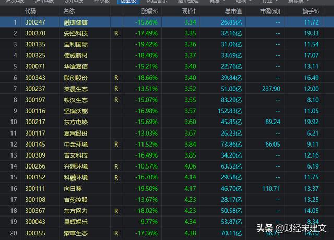Open stock 德威新材
The height and width of the screenshot is (240, 334).
(x=76, y=56)
